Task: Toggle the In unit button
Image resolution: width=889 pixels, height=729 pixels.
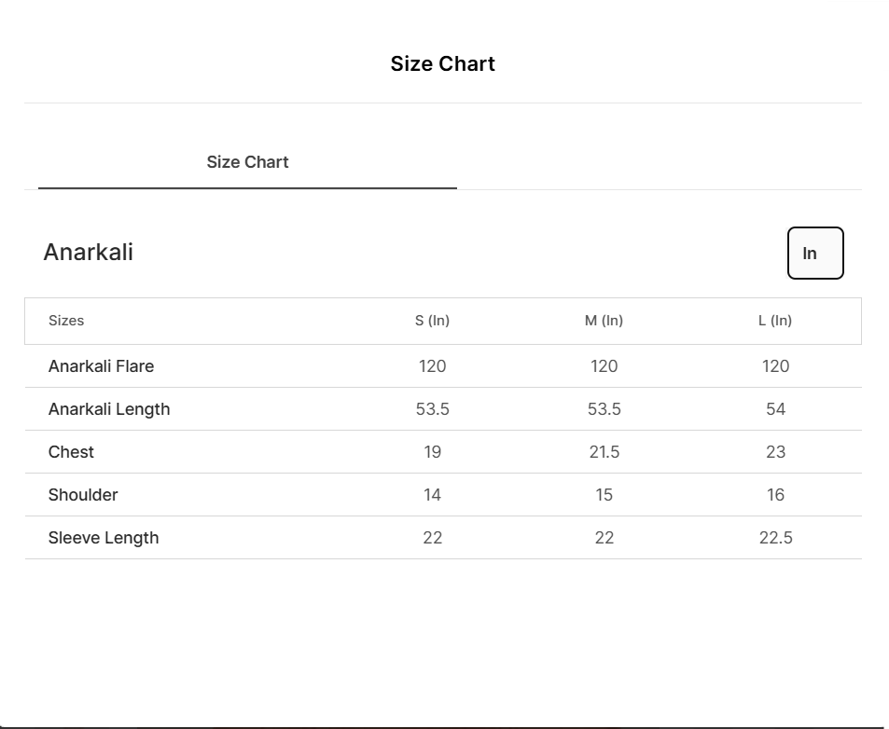Action: [x=814, y=254]
